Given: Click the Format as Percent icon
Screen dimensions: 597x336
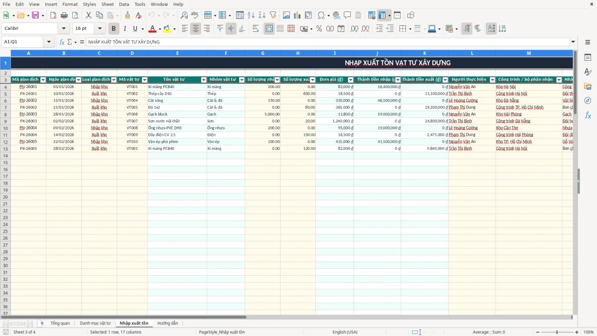Looking at the screenshot, I should tap(319, 29).
